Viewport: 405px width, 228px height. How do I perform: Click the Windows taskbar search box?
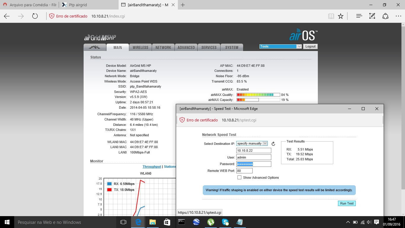tap(65, 222)
